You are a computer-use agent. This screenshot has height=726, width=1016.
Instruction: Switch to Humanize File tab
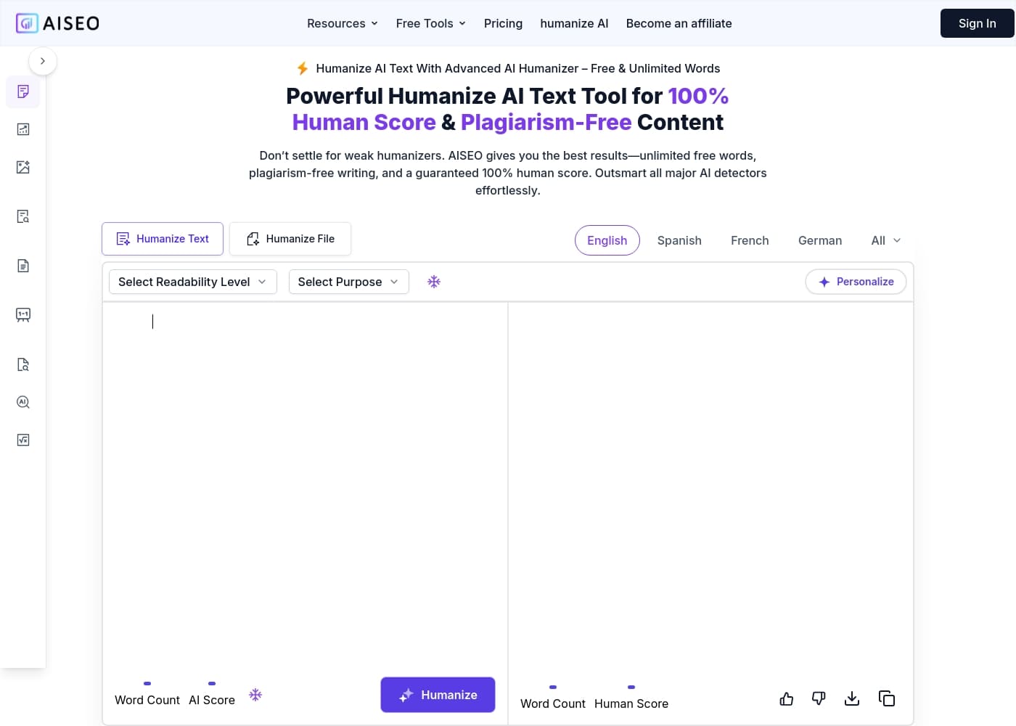pyautogui.click(x=290, y=239)
